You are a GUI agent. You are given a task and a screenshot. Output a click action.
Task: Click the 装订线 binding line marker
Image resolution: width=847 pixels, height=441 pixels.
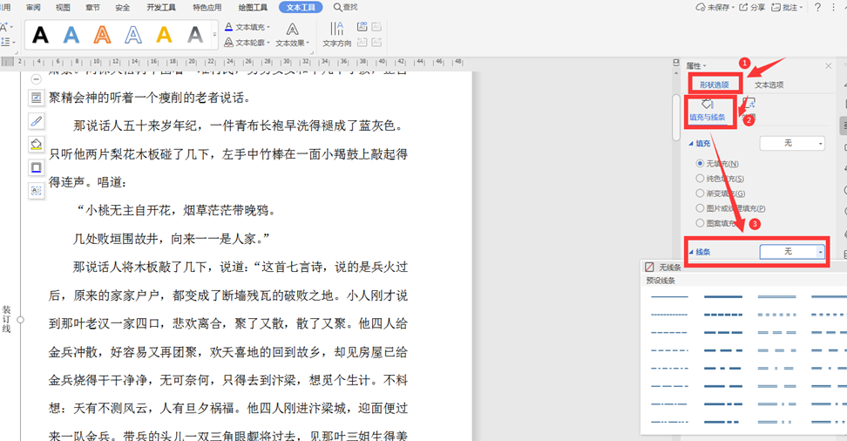6,319
